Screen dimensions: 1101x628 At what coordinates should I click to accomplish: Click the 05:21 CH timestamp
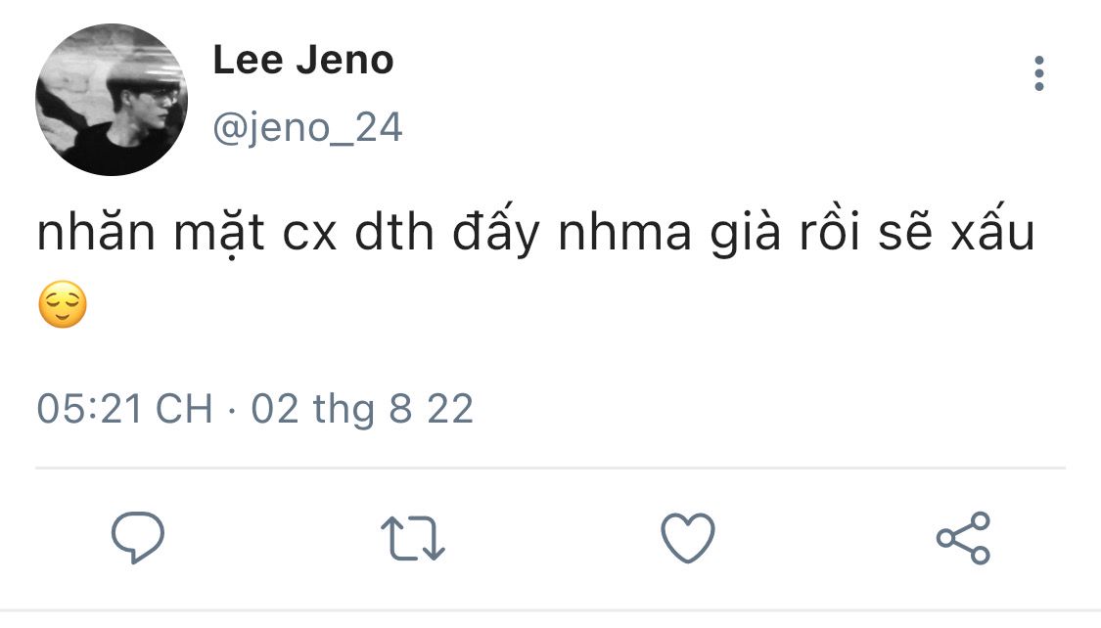[124, 408]
